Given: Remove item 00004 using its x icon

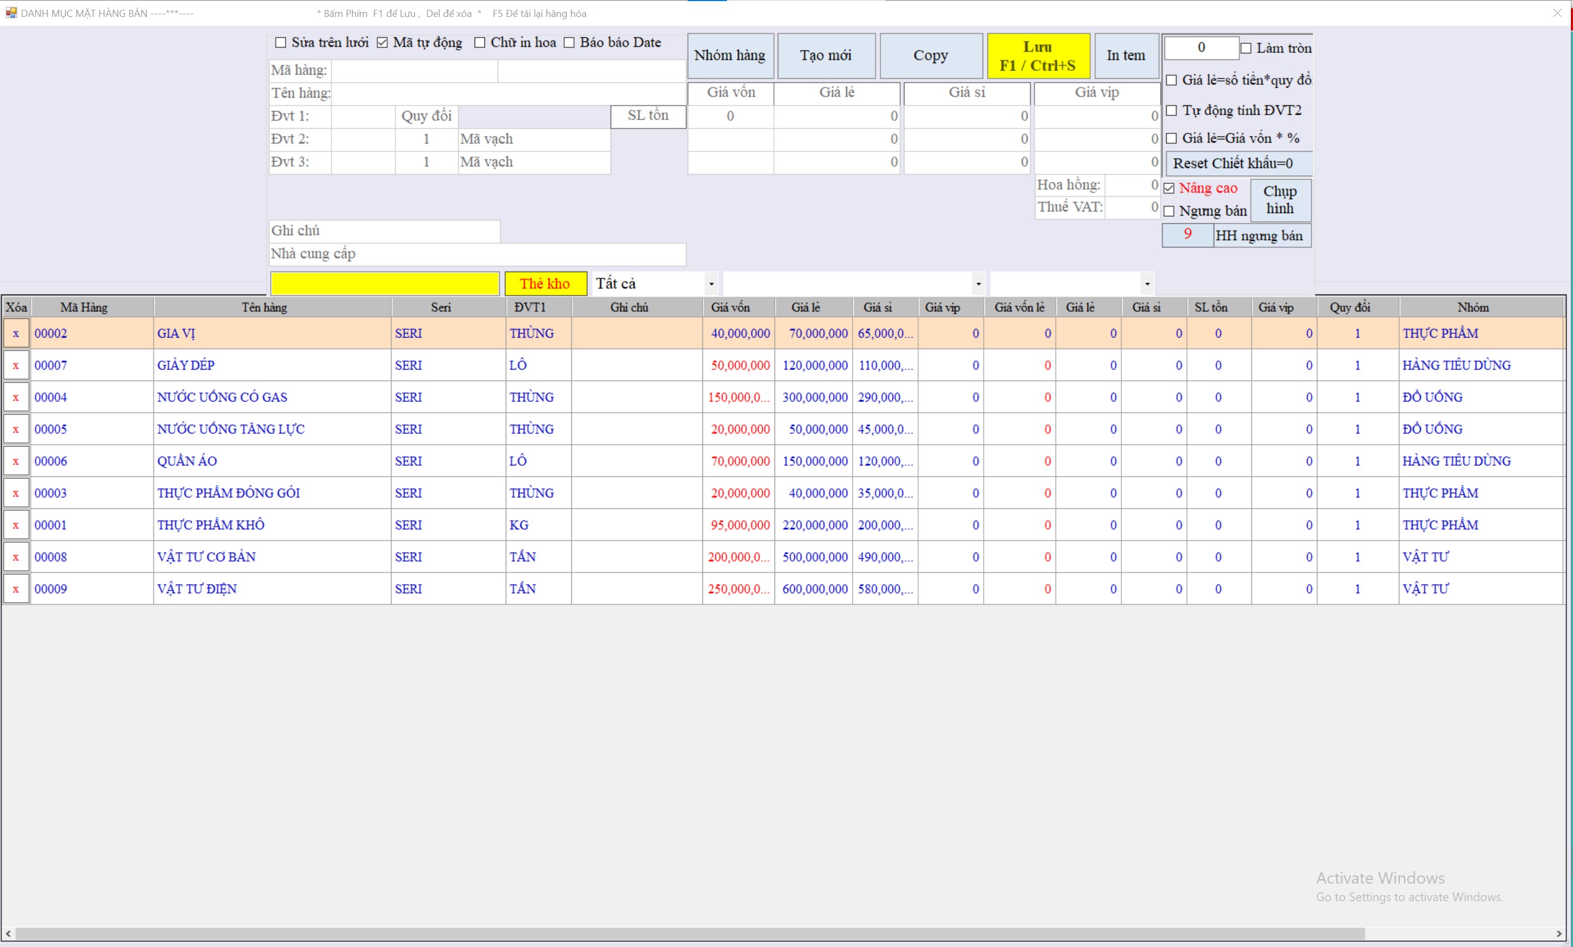Looking at the screenshot, I should (16, 398).
